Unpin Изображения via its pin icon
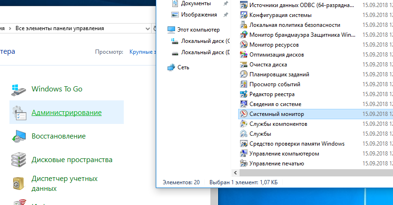 (226, 15)
